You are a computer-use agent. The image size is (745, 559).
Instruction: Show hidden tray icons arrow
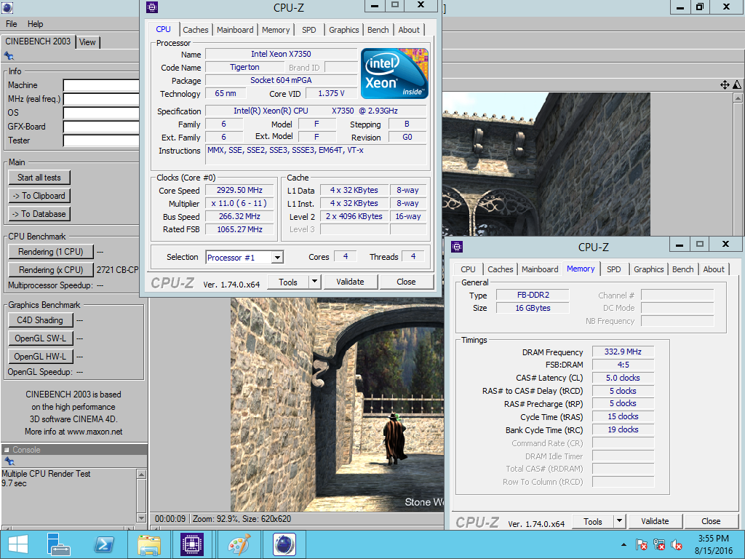[624, 544]
